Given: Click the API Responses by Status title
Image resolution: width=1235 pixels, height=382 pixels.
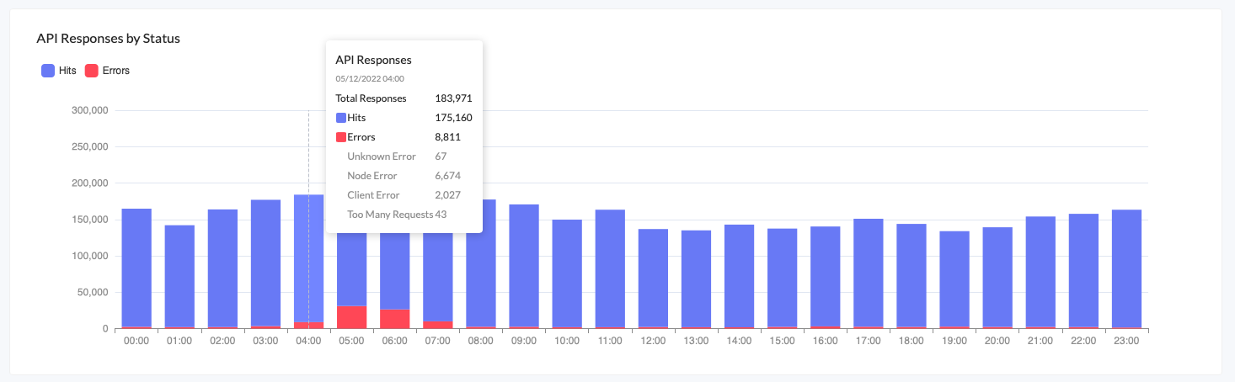Looking at the screenshot, I should point(108,39).
